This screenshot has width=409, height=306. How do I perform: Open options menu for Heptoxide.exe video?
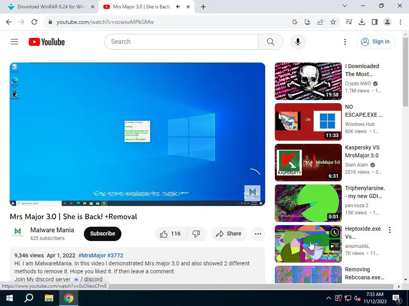390,230
